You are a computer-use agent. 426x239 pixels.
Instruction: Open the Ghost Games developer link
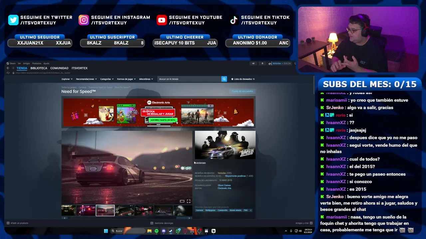(x=224, y=185)
